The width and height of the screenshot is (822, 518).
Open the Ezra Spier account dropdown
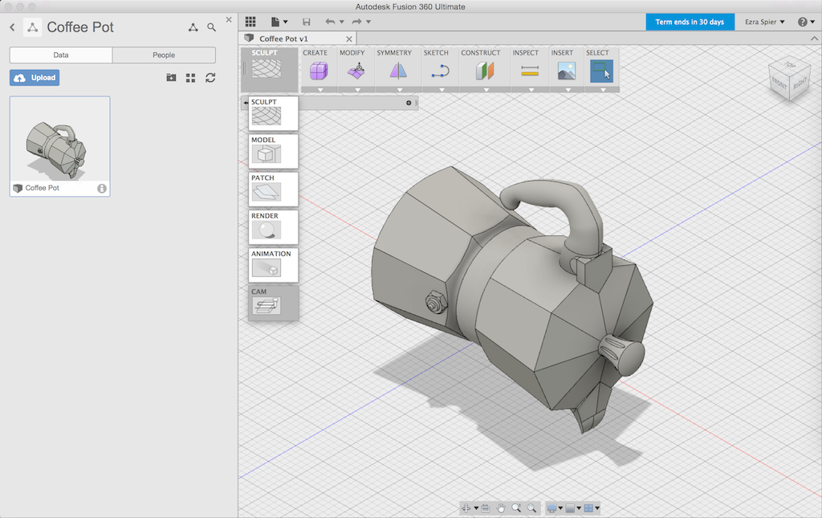tap(765, 22)
